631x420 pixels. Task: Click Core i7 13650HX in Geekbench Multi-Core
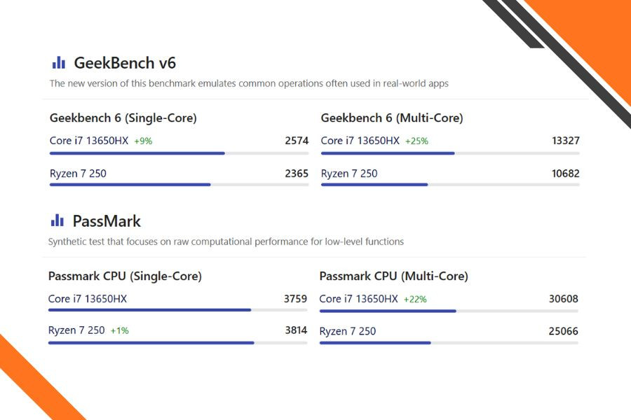[360, 141]
